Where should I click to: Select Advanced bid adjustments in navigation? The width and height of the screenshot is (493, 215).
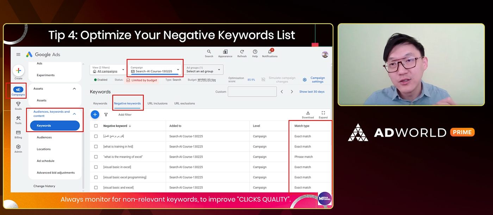(56, 172)
